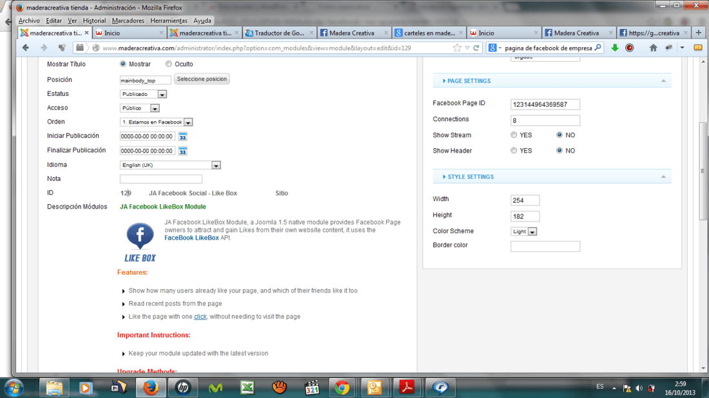Click the Ayuda menu

(x=202, y=21)
